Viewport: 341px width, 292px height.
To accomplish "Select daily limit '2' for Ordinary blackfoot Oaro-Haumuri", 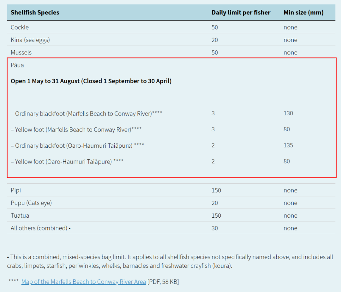I will (x=213, y=145).
